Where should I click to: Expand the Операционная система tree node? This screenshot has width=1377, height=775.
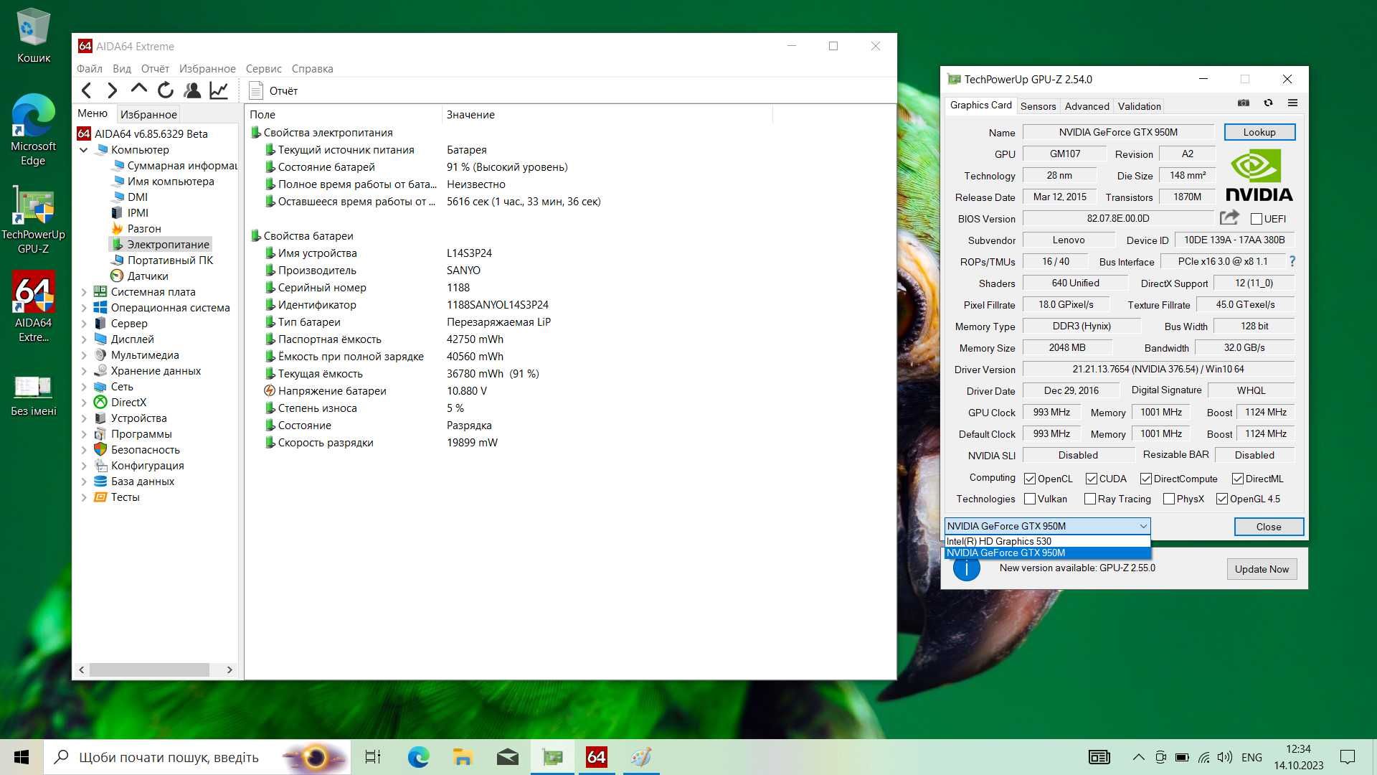click(x=84, y=308)
